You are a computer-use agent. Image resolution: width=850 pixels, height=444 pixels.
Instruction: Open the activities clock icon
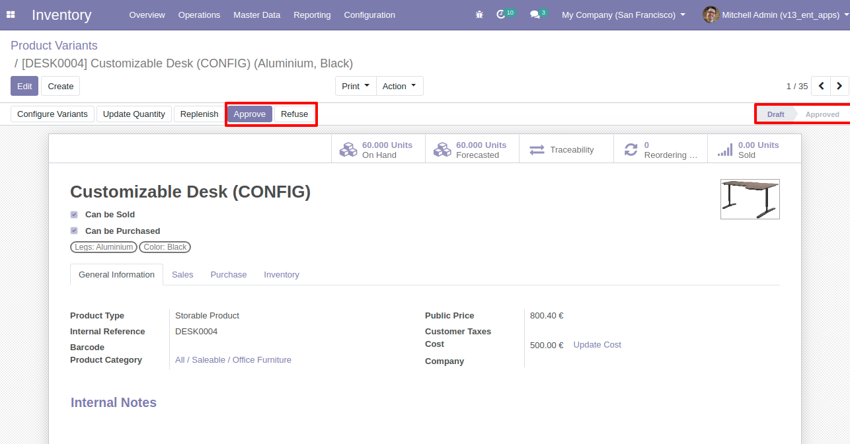point(501,15)
